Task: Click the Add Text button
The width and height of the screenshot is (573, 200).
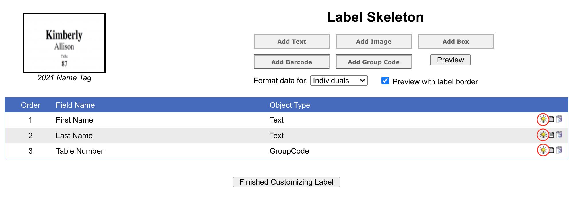Action: pyautogui.click(x=291, y=42)
